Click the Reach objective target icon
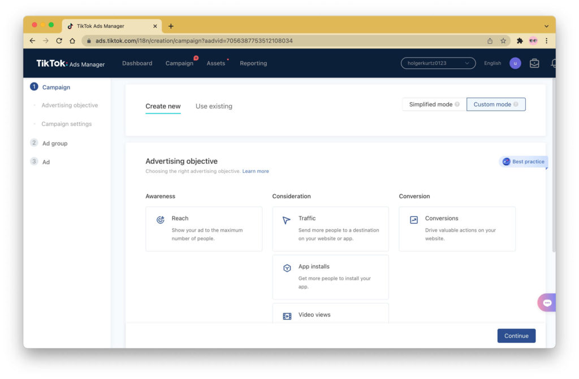Image resolution: width=579 pixels, height=379 pixels. coord(161,220)
